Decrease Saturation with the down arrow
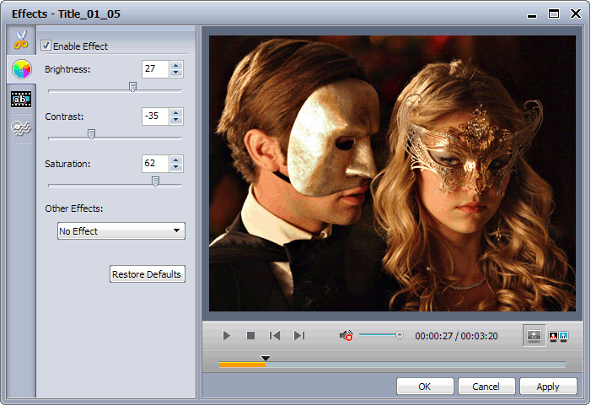Image resolution: width=591 pixels, height=406 pixels. (176, 167)
